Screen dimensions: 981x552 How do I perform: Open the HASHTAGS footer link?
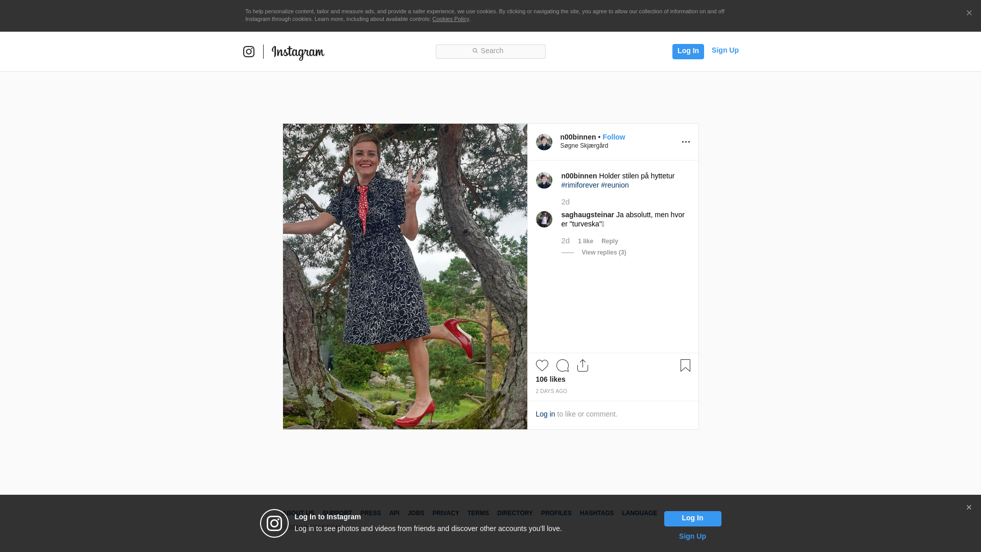[x=596, y=513]
